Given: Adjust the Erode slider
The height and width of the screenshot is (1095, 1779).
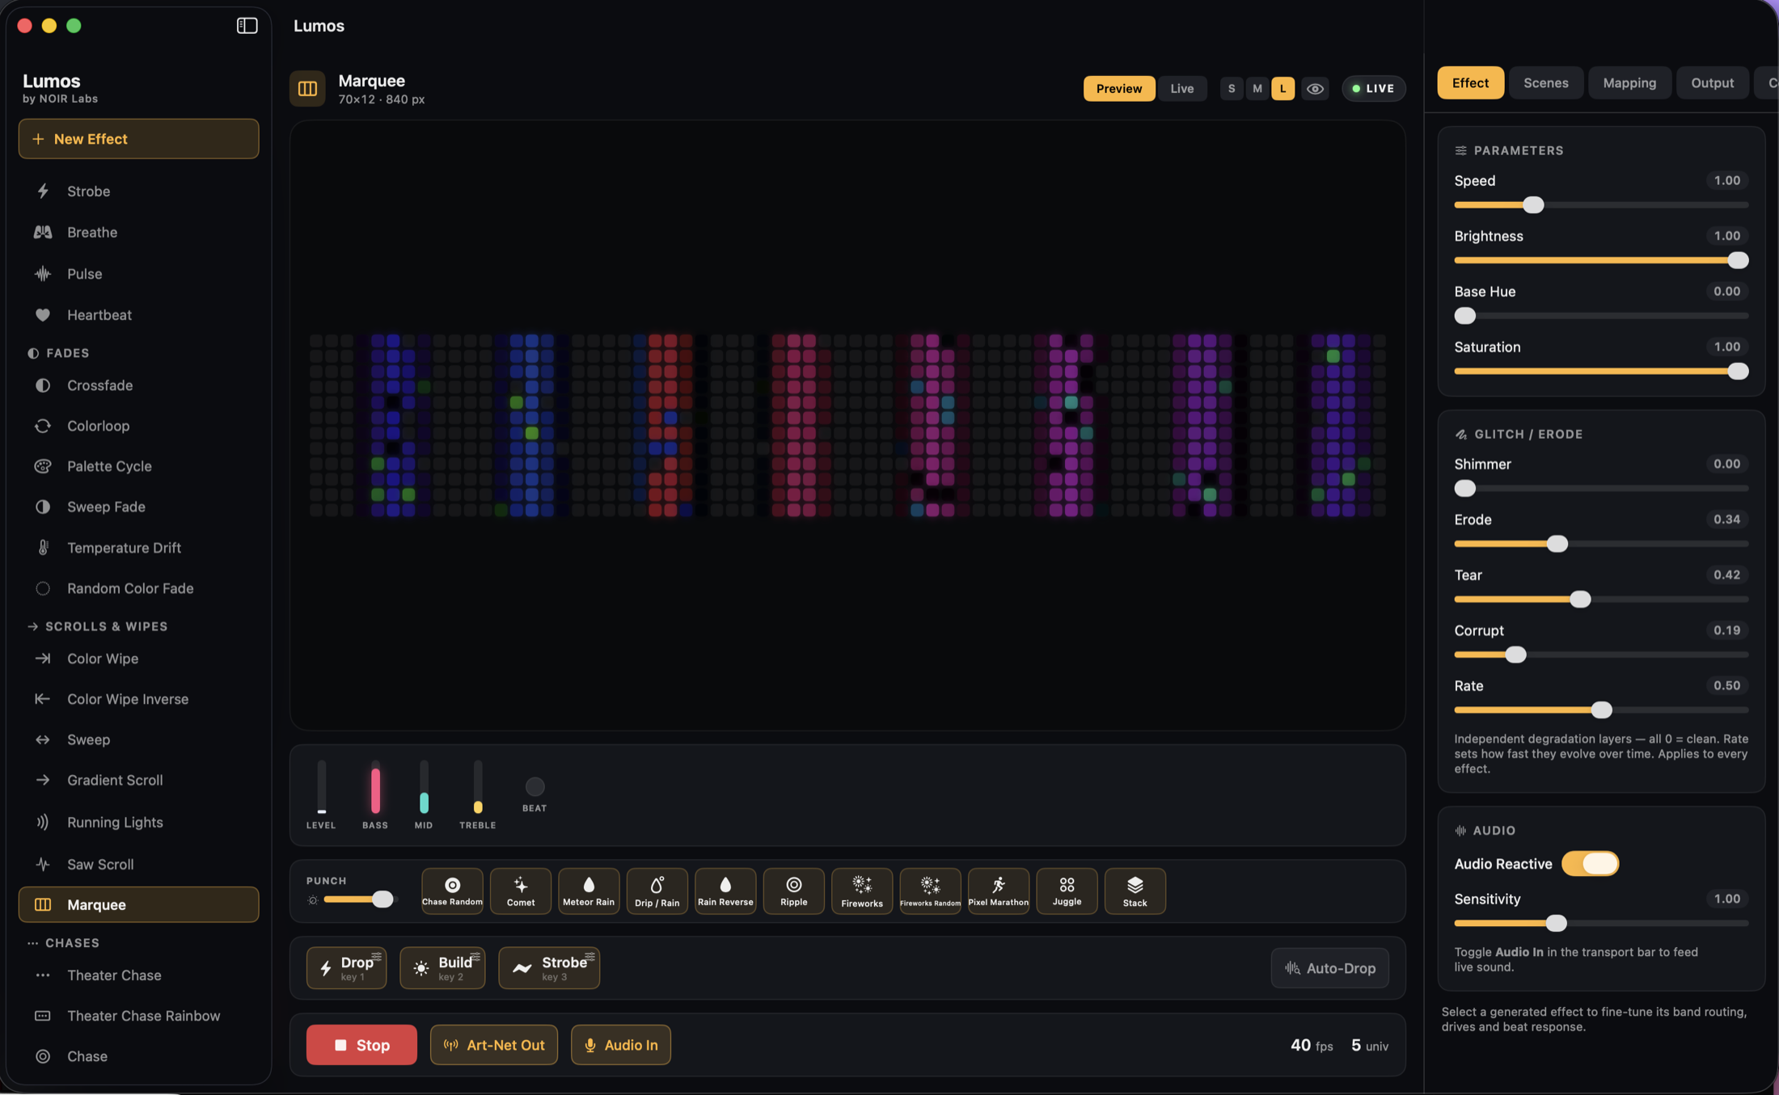Looking at the screenshot, I should [x=1601, y=543].
